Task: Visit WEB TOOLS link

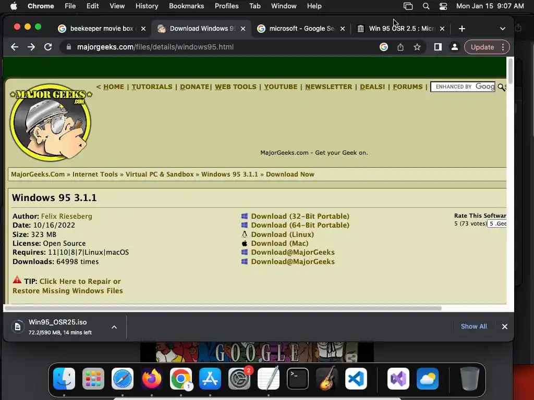Action: 235,87
